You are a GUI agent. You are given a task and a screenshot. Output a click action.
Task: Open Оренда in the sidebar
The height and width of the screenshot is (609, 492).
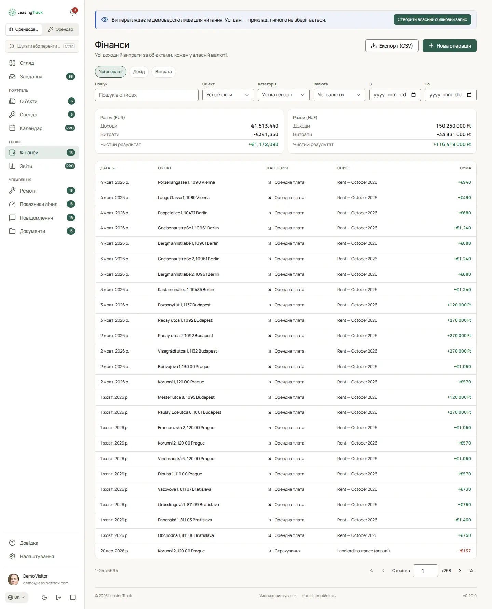click(x=42, y=115)
